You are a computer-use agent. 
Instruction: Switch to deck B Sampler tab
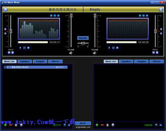[x=141, y=61]
